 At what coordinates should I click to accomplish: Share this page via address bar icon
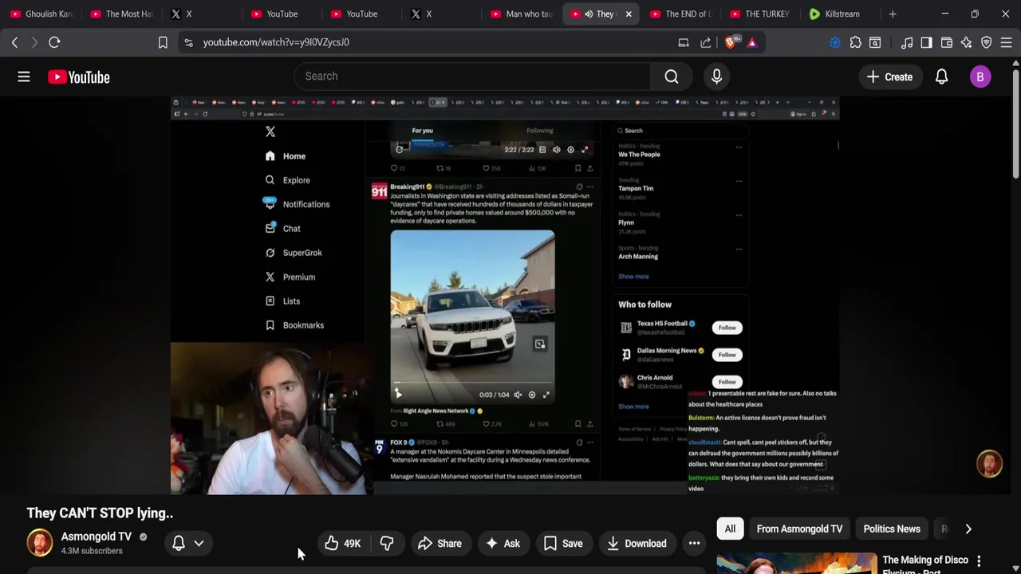(x=706, y=42)
